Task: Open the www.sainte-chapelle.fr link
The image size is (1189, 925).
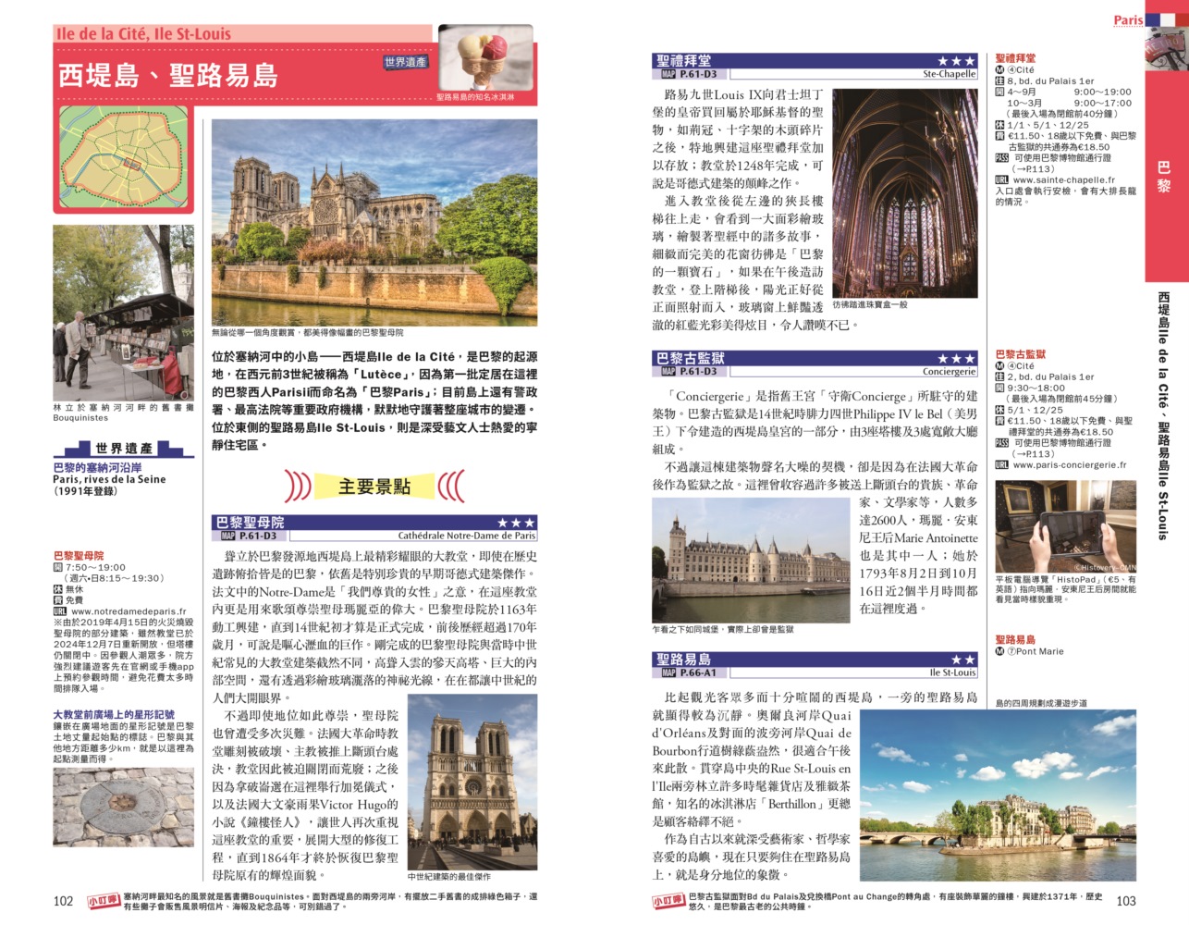Action: coord(1063,180)
